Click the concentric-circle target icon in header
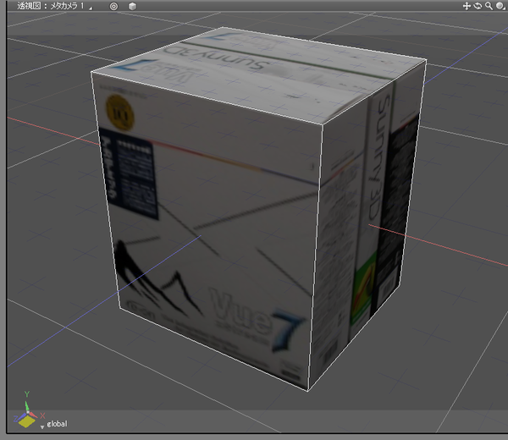This screenshot has width=508, height=440. point(113,6)
